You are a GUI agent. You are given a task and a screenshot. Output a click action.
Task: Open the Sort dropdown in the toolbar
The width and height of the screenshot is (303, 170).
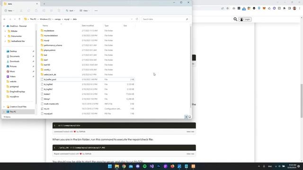point(71,10)
